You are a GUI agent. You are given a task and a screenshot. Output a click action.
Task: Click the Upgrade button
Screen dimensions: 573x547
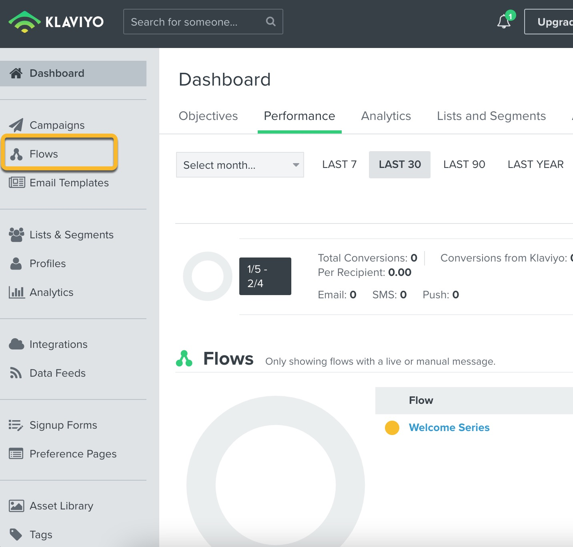click(x=549, y=22)
